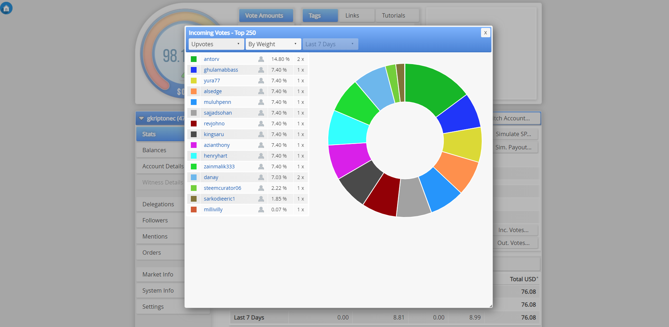Open the Orders sidebar tab
669x327 pixels.
pyautogui.click(x=160, y=253)
